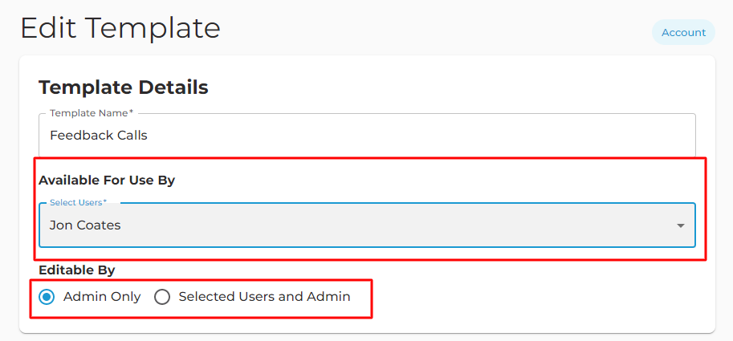This screenshot has height=341, width=733.
Task: Click the dropdown arrow in Select Users
Action: pyautogui.click(x=681, y=225)
